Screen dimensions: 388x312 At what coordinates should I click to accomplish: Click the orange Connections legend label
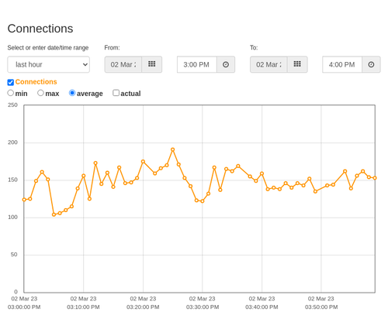[36, 82]
